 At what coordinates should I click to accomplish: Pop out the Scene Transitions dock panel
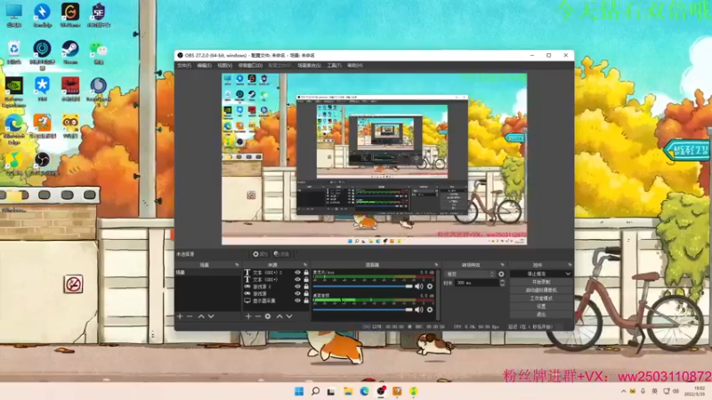pos(502,264)
